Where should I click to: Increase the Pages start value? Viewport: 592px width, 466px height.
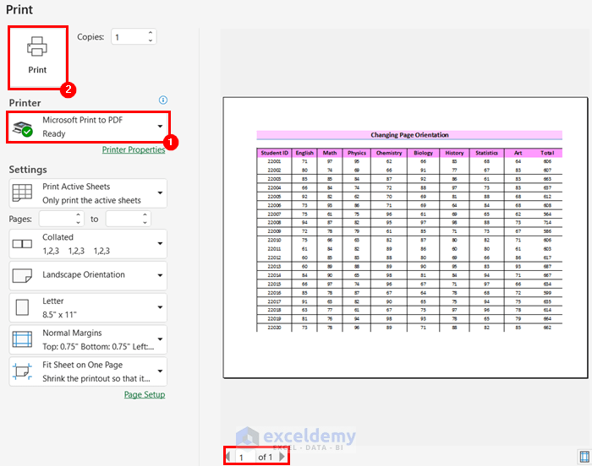click(78, 215)
